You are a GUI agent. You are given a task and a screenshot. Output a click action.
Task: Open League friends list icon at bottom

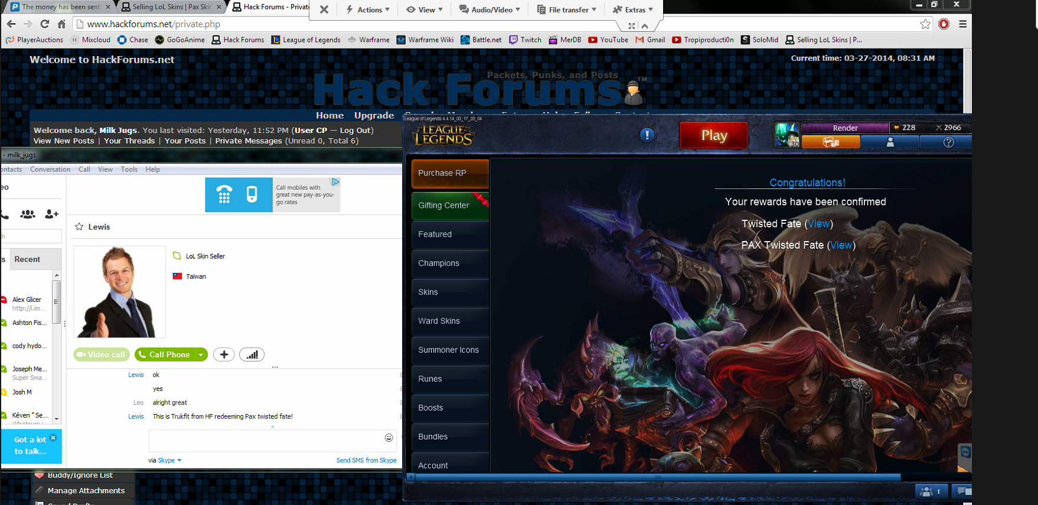click(x=931, y=491)
